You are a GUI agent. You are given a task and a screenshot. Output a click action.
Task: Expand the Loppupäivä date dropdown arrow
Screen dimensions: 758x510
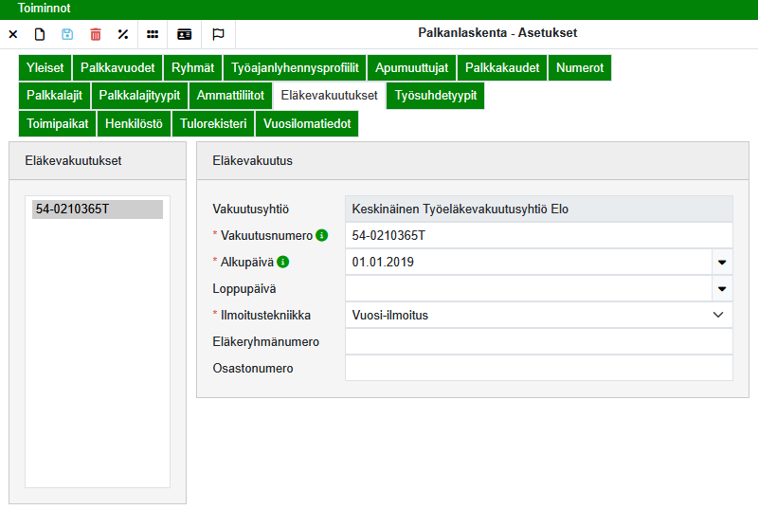[721, 288]
